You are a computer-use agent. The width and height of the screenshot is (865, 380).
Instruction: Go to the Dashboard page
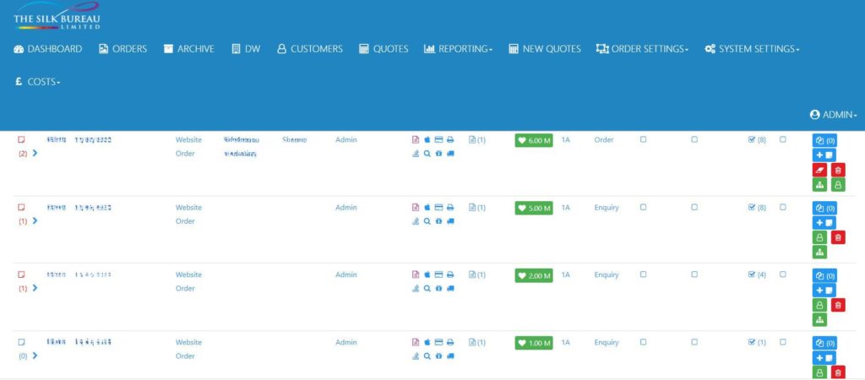click(48, 49)
